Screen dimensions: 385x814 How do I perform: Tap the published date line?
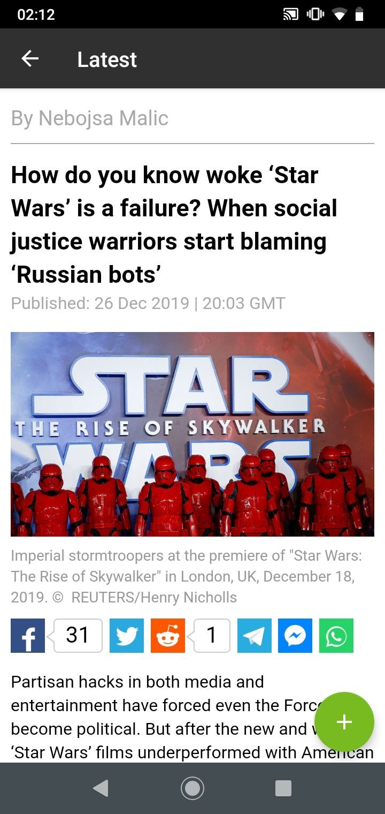[x=148, y=303]
